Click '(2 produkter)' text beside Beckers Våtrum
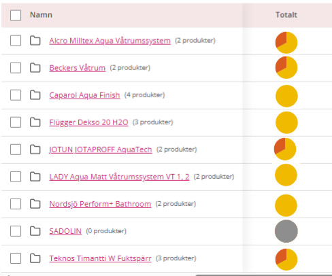Screen dimensions: 332x276 click(x=130, y=68)
